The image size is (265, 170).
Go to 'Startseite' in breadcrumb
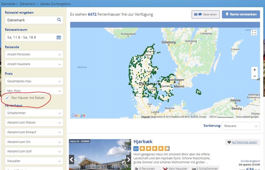[x=8, y=3]
